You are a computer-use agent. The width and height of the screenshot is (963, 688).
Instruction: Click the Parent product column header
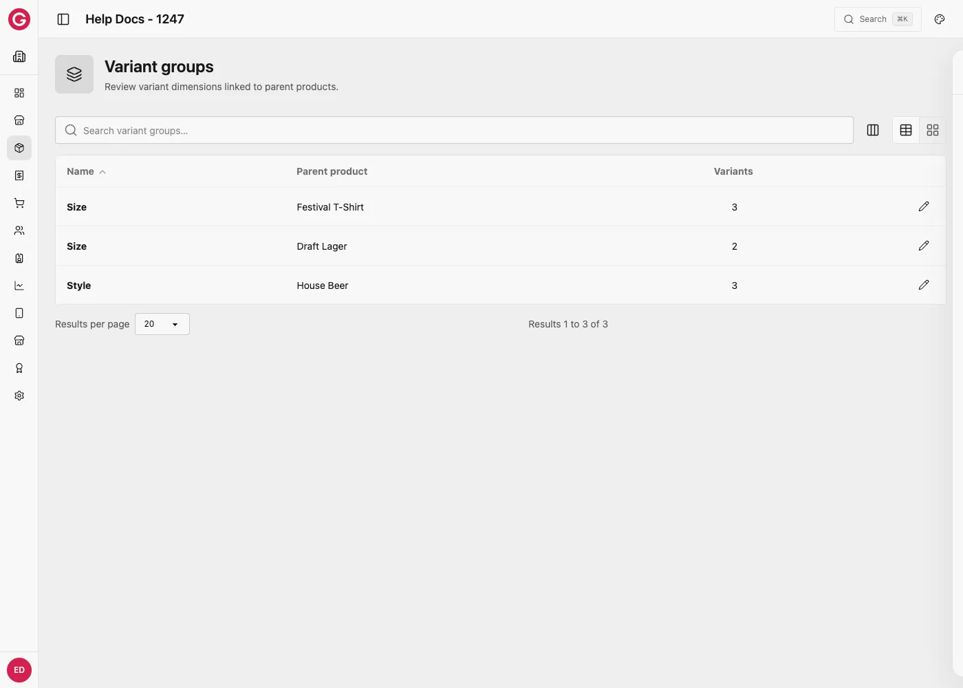(332, 171)
